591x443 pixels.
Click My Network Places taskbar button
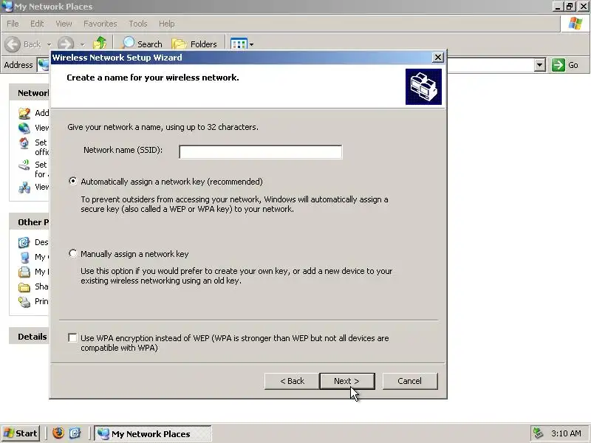coord(153,433)
